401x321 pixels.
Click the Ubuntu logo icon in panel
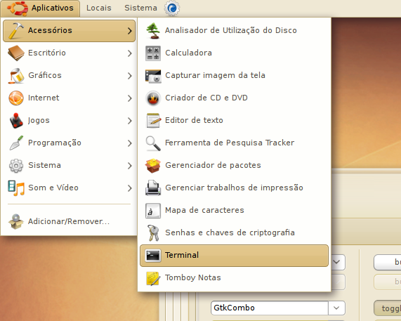coord(18,8)
